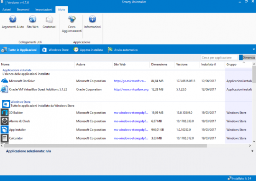Open the www.virtualbox.org link

[x=131, y=89]
